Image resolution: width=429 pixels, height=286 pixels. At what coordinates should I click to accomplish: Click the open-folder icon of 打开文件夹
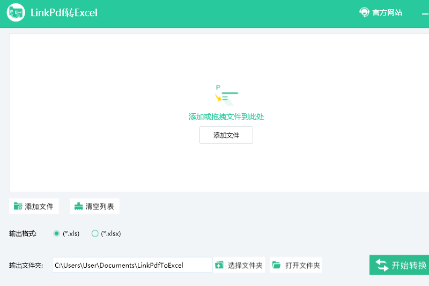coord(276,265)
